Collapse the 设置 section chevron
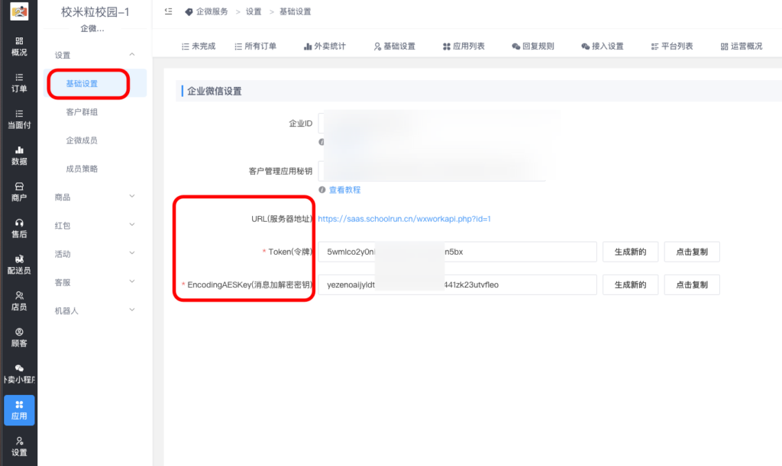782x466 pixels. pos(132,55)
